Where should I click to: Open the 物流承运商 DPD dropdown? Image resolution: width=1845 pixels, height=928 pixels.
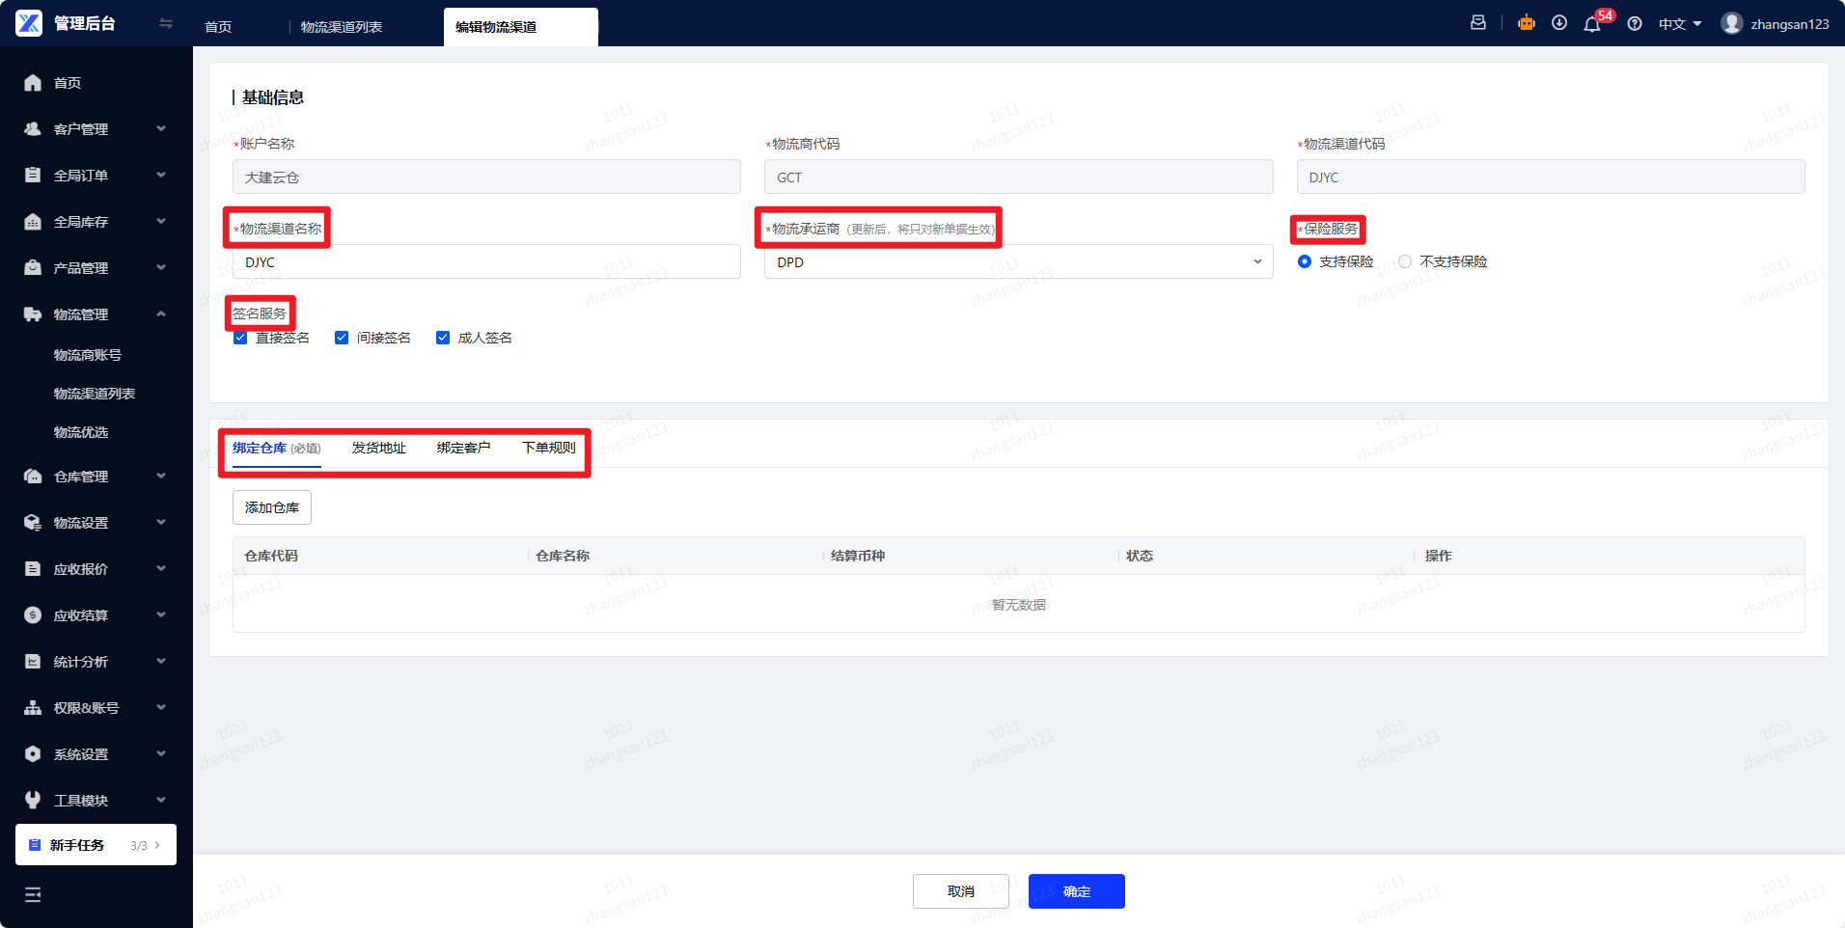[1018, 262]
